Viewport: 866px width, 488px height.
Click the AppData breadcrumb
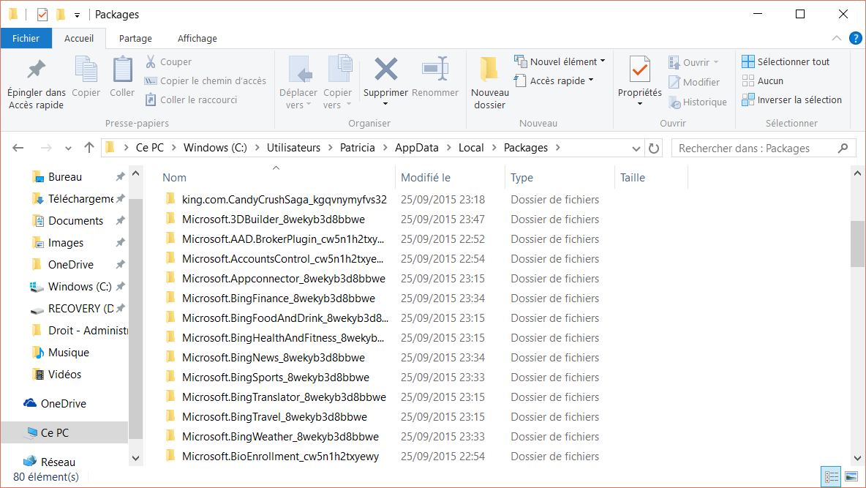tap(416, 148)
